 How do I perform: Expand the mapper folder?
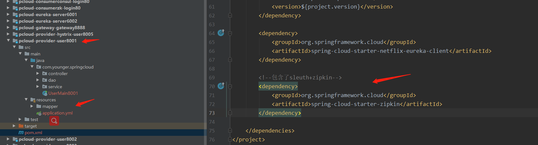(32, 106)
